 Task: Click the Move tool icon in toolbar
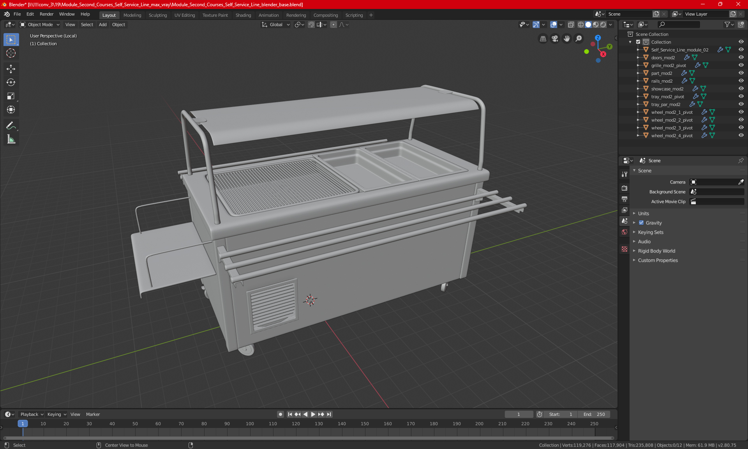pos(11,68)
